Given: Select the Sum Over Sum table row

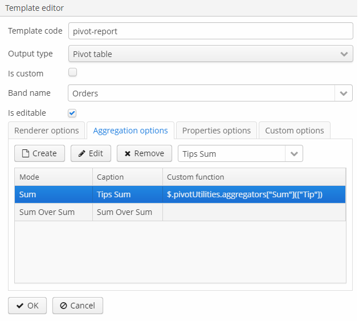Looking at the screenshot, I should click(180, 212).
